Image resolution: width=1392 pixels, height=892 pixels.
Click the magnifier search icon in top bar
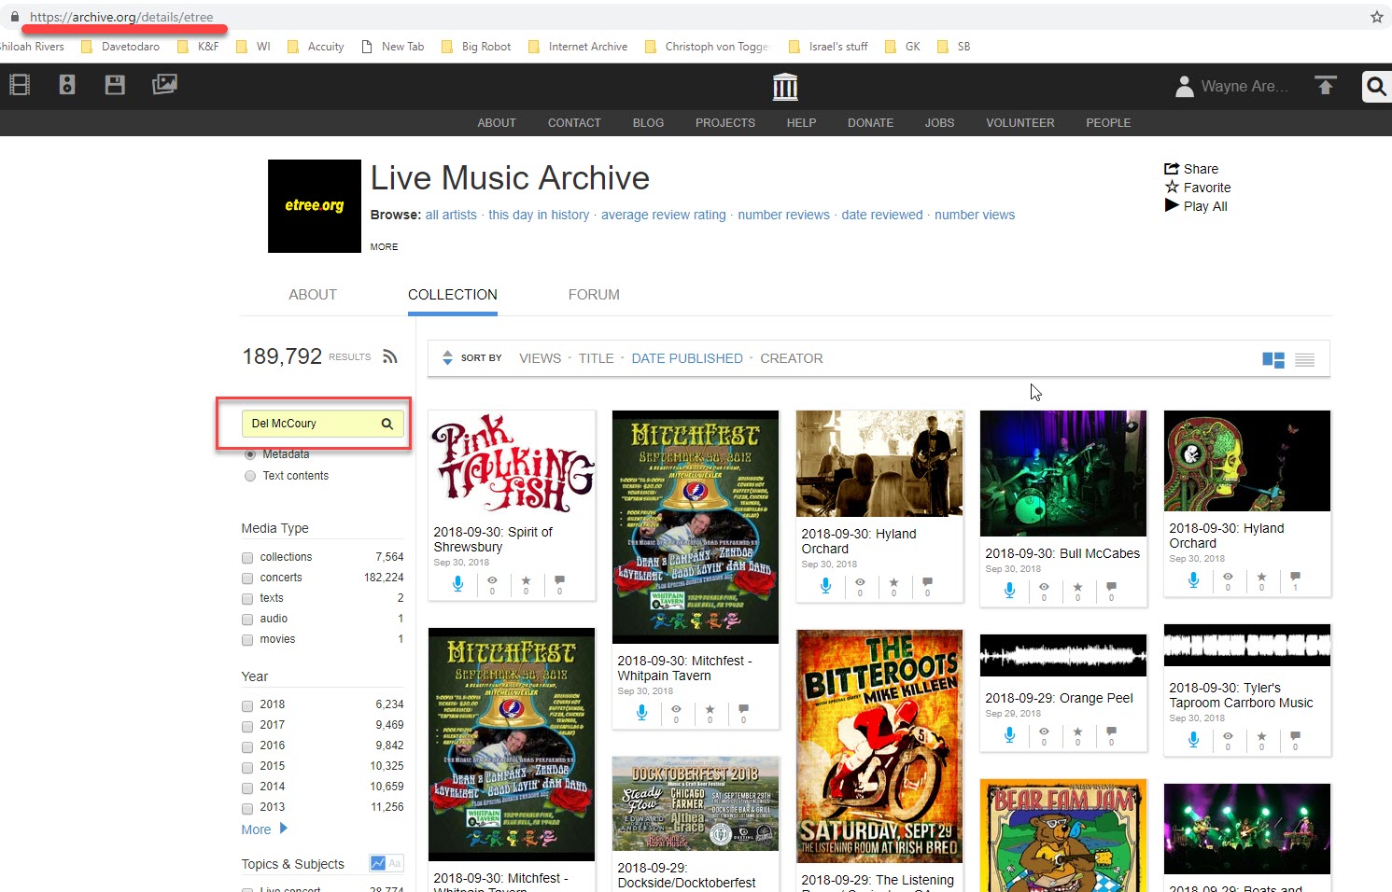(x=1376, y=87)
